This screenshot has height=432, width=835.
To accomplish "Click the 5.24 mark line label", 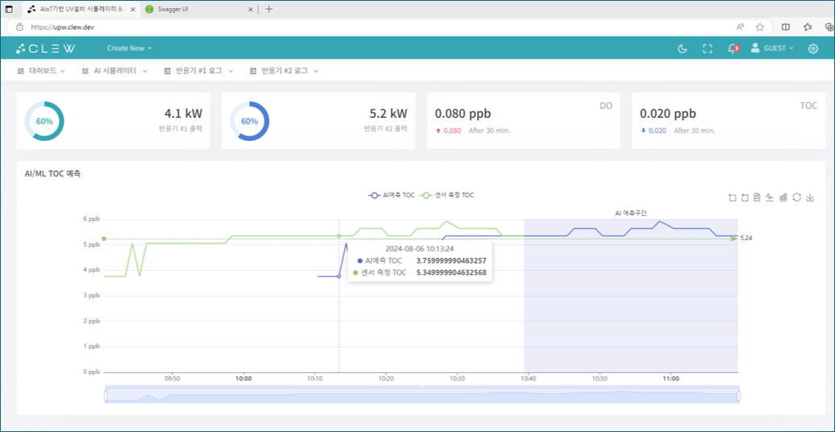I will 746,238.
